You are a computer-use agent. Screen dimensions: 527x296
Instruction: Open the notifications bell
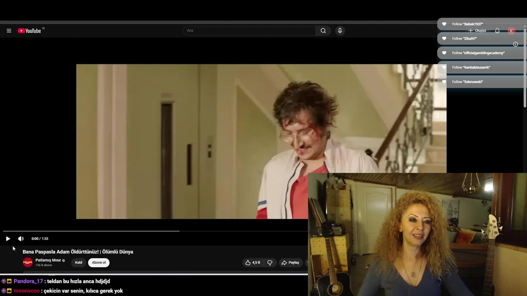point(497,31)
